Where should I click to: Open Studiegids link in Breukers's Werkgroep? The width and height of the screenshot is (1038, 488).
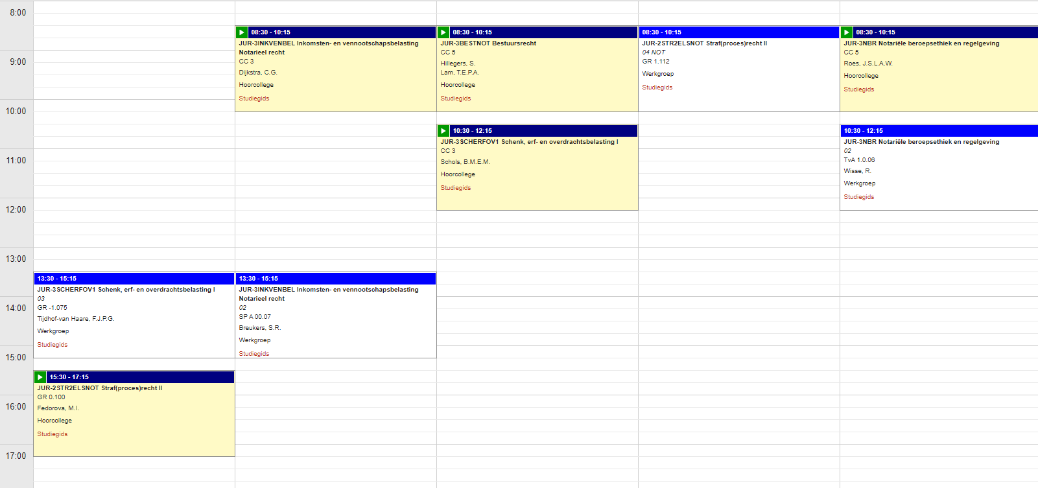pos(254,354)
